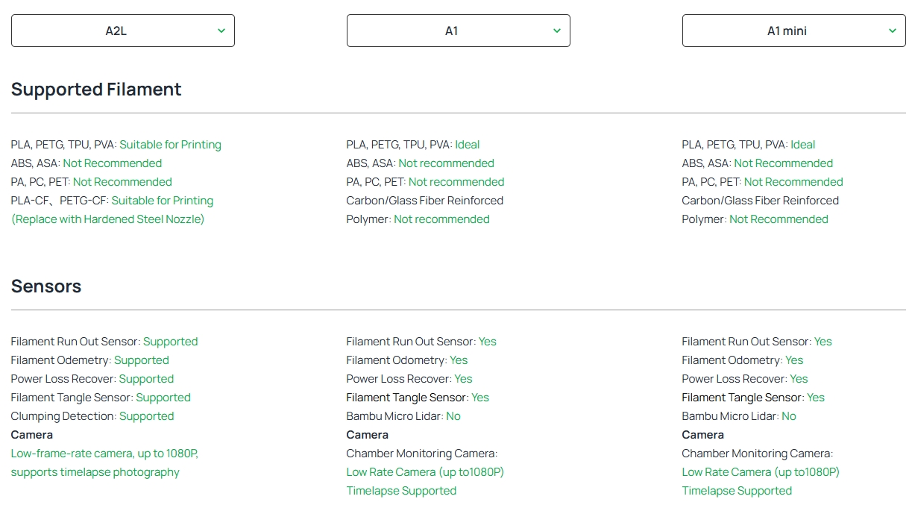Click 'Suitable for Printing' beside PLA-CF, PETG-CF
This screenshot has width=909, height=505.
[162, 201]
